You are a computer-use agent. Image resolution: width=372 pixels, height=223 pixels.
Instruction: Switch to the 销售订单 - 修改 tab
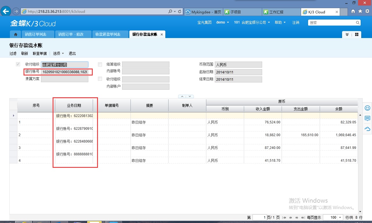coord(73,34)
